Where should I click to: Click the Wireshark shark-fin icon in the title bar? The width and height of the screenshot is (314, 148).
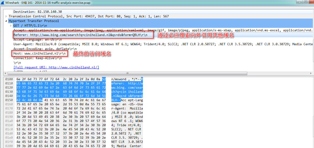point(2,2)
